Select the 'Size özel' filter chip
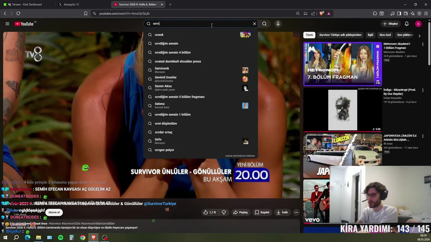The height and width of the screenshot is (242, 431). pyautogui.click(x=385, y=35)
